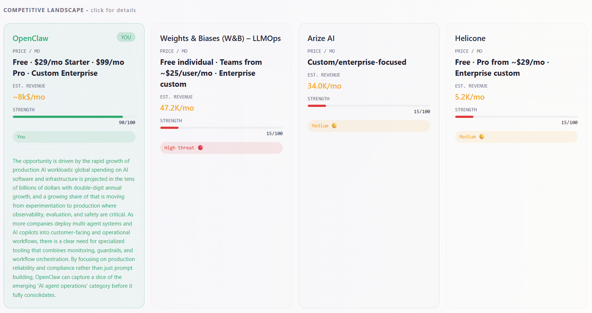Click OpenClaw's green opportunity description paragraph

pyautogui.click(x=74, y=228)
